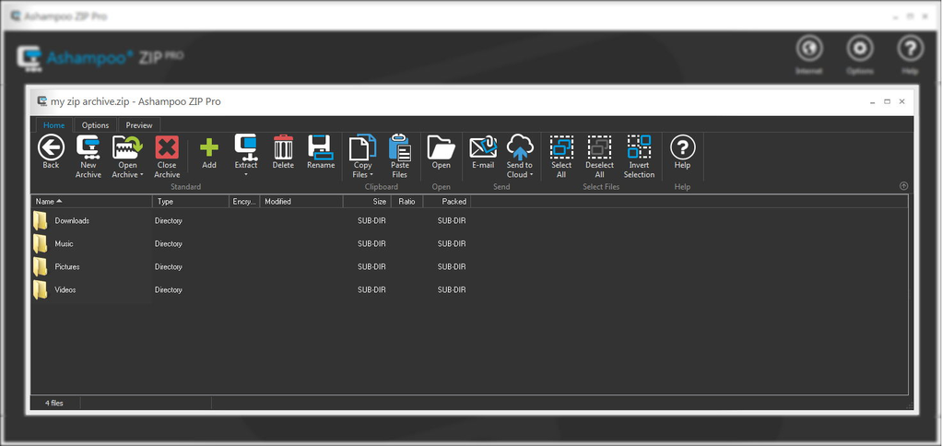Maximize the my zip archive.zip window
This screenshot has height=446, width=942.
(888, 102)
